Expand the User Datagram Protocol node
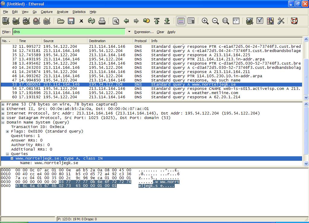The height and width of the screenshot is (223, 309). point(3,118)
